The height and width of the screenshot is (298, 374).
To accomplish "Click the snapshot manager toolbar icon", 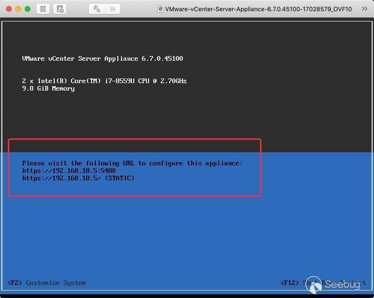I will click(x=60, y=9).
